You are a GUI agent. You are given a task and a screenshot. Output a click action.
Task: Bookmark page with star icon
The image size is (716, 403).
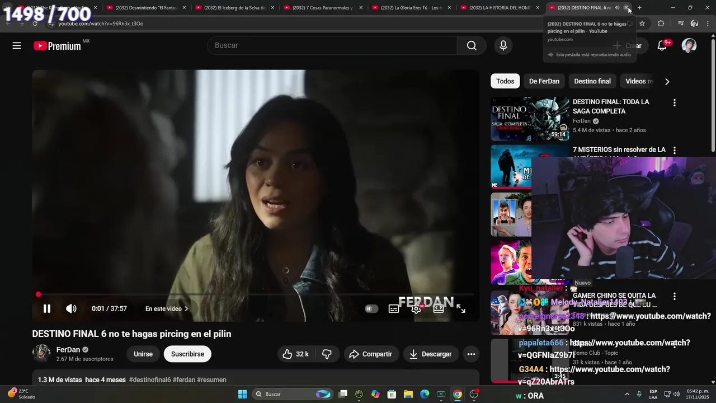point(642,24)
